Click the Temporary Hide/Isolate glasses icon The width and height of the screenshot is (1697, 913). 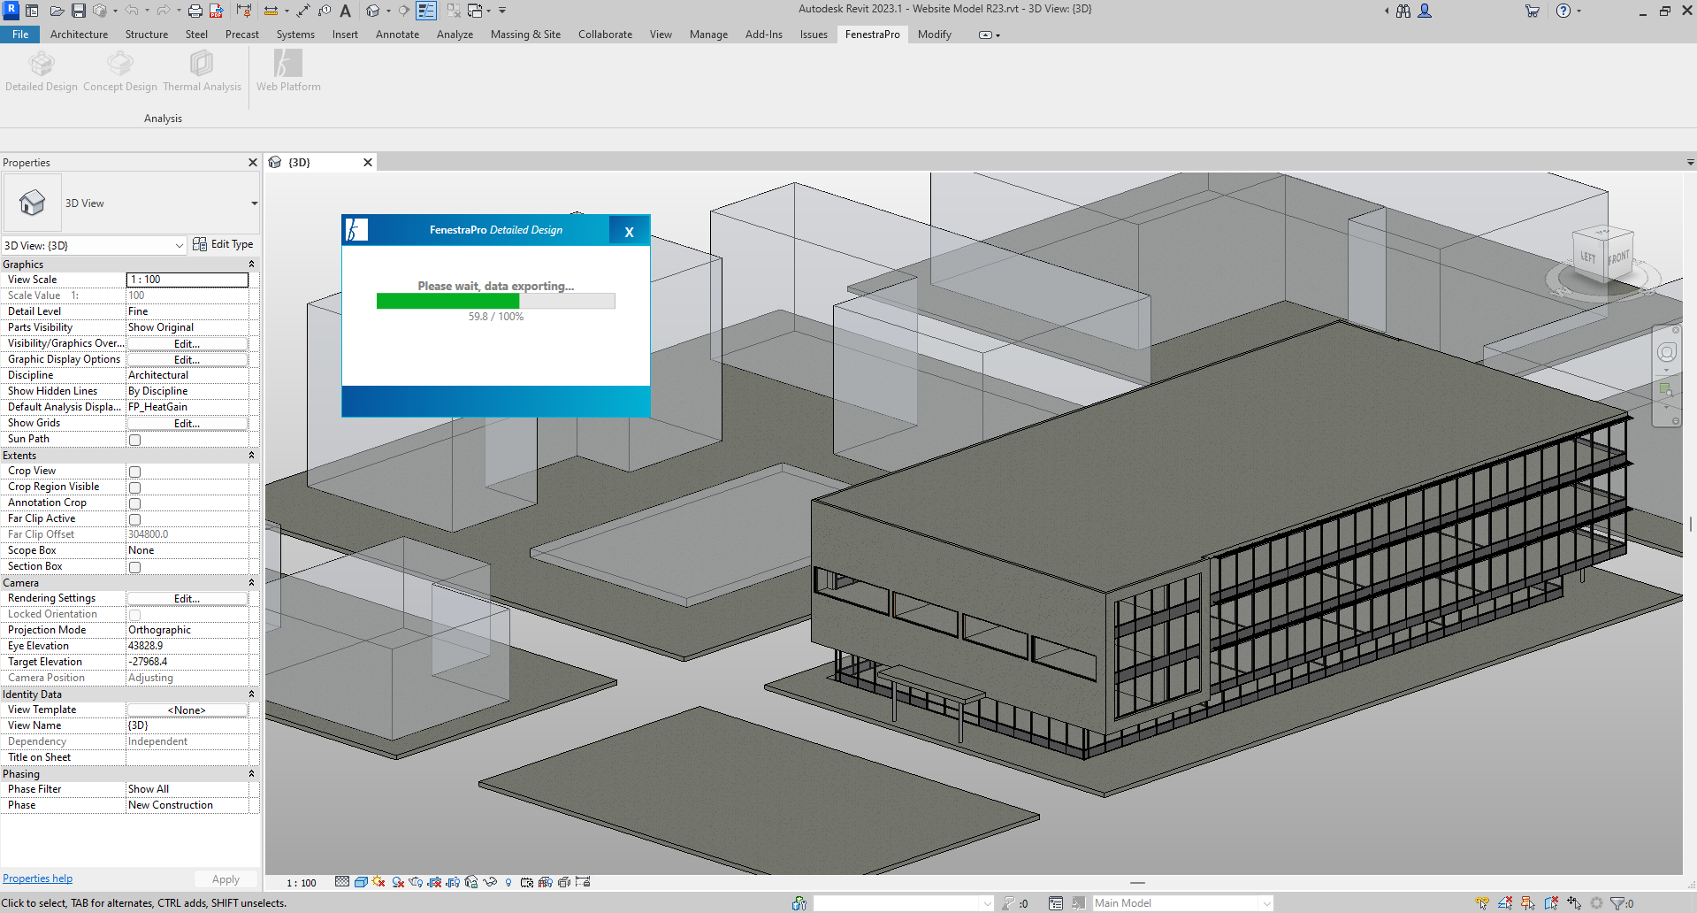(490, 882)
